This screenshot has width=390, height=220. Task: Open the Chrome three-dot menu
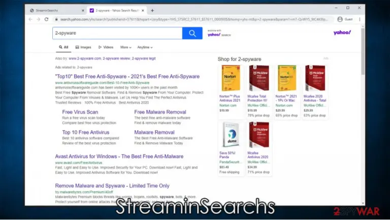tap(360, 19)
